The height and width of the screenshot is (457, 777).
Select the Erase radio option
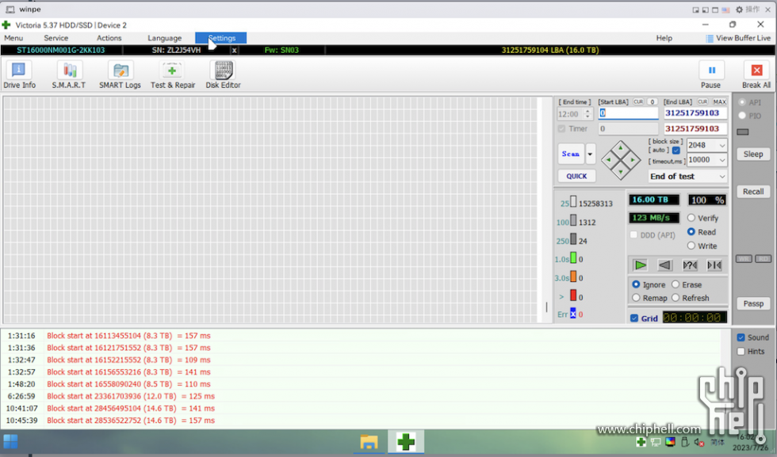pos(676,284)
